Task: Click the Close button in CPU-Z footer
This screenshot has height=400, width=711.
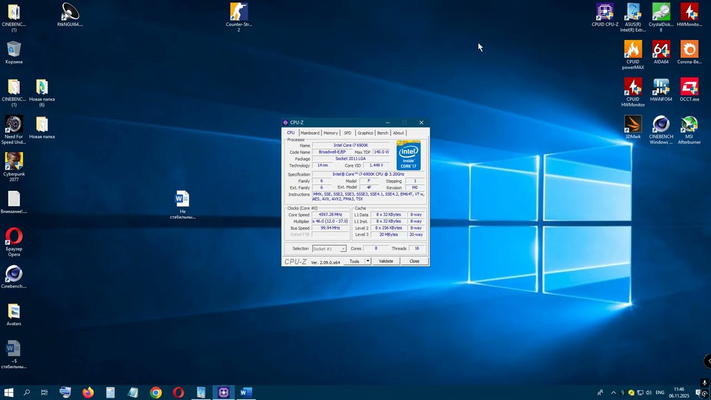Action: coord(414,261)
